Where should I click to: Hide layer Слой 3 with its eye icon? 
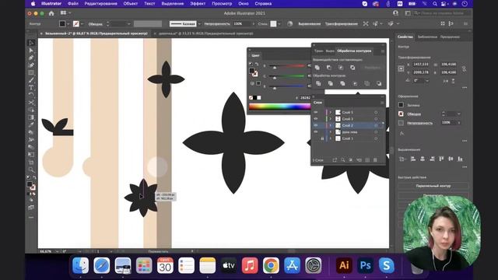coord(316,119)
